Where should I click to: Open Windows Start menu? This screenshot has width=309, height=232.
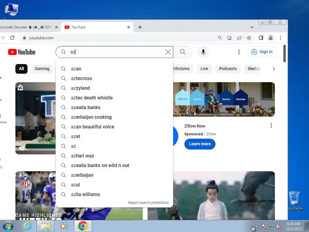coord(8,226)
